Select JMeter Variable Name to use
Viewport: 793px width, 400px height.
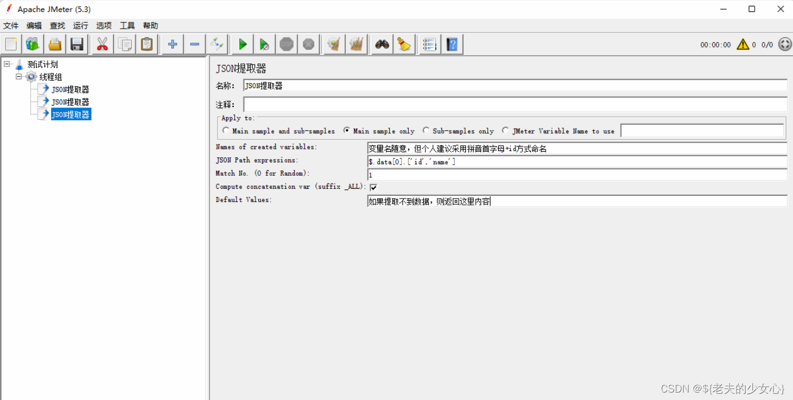coord(505,130)
